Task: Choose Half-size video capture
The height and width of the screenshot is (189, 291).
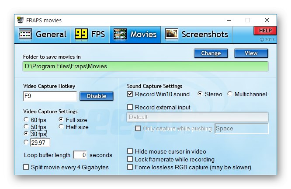Action: tap(61, 127)
